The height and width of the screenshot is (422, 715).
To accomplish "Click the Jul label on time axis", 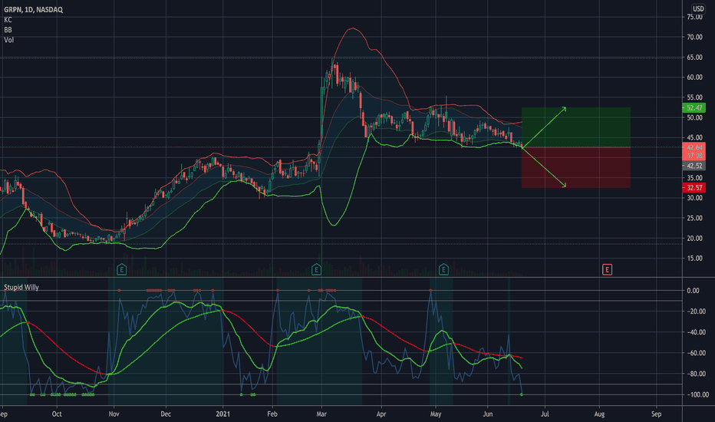I will tap(545, 414).
